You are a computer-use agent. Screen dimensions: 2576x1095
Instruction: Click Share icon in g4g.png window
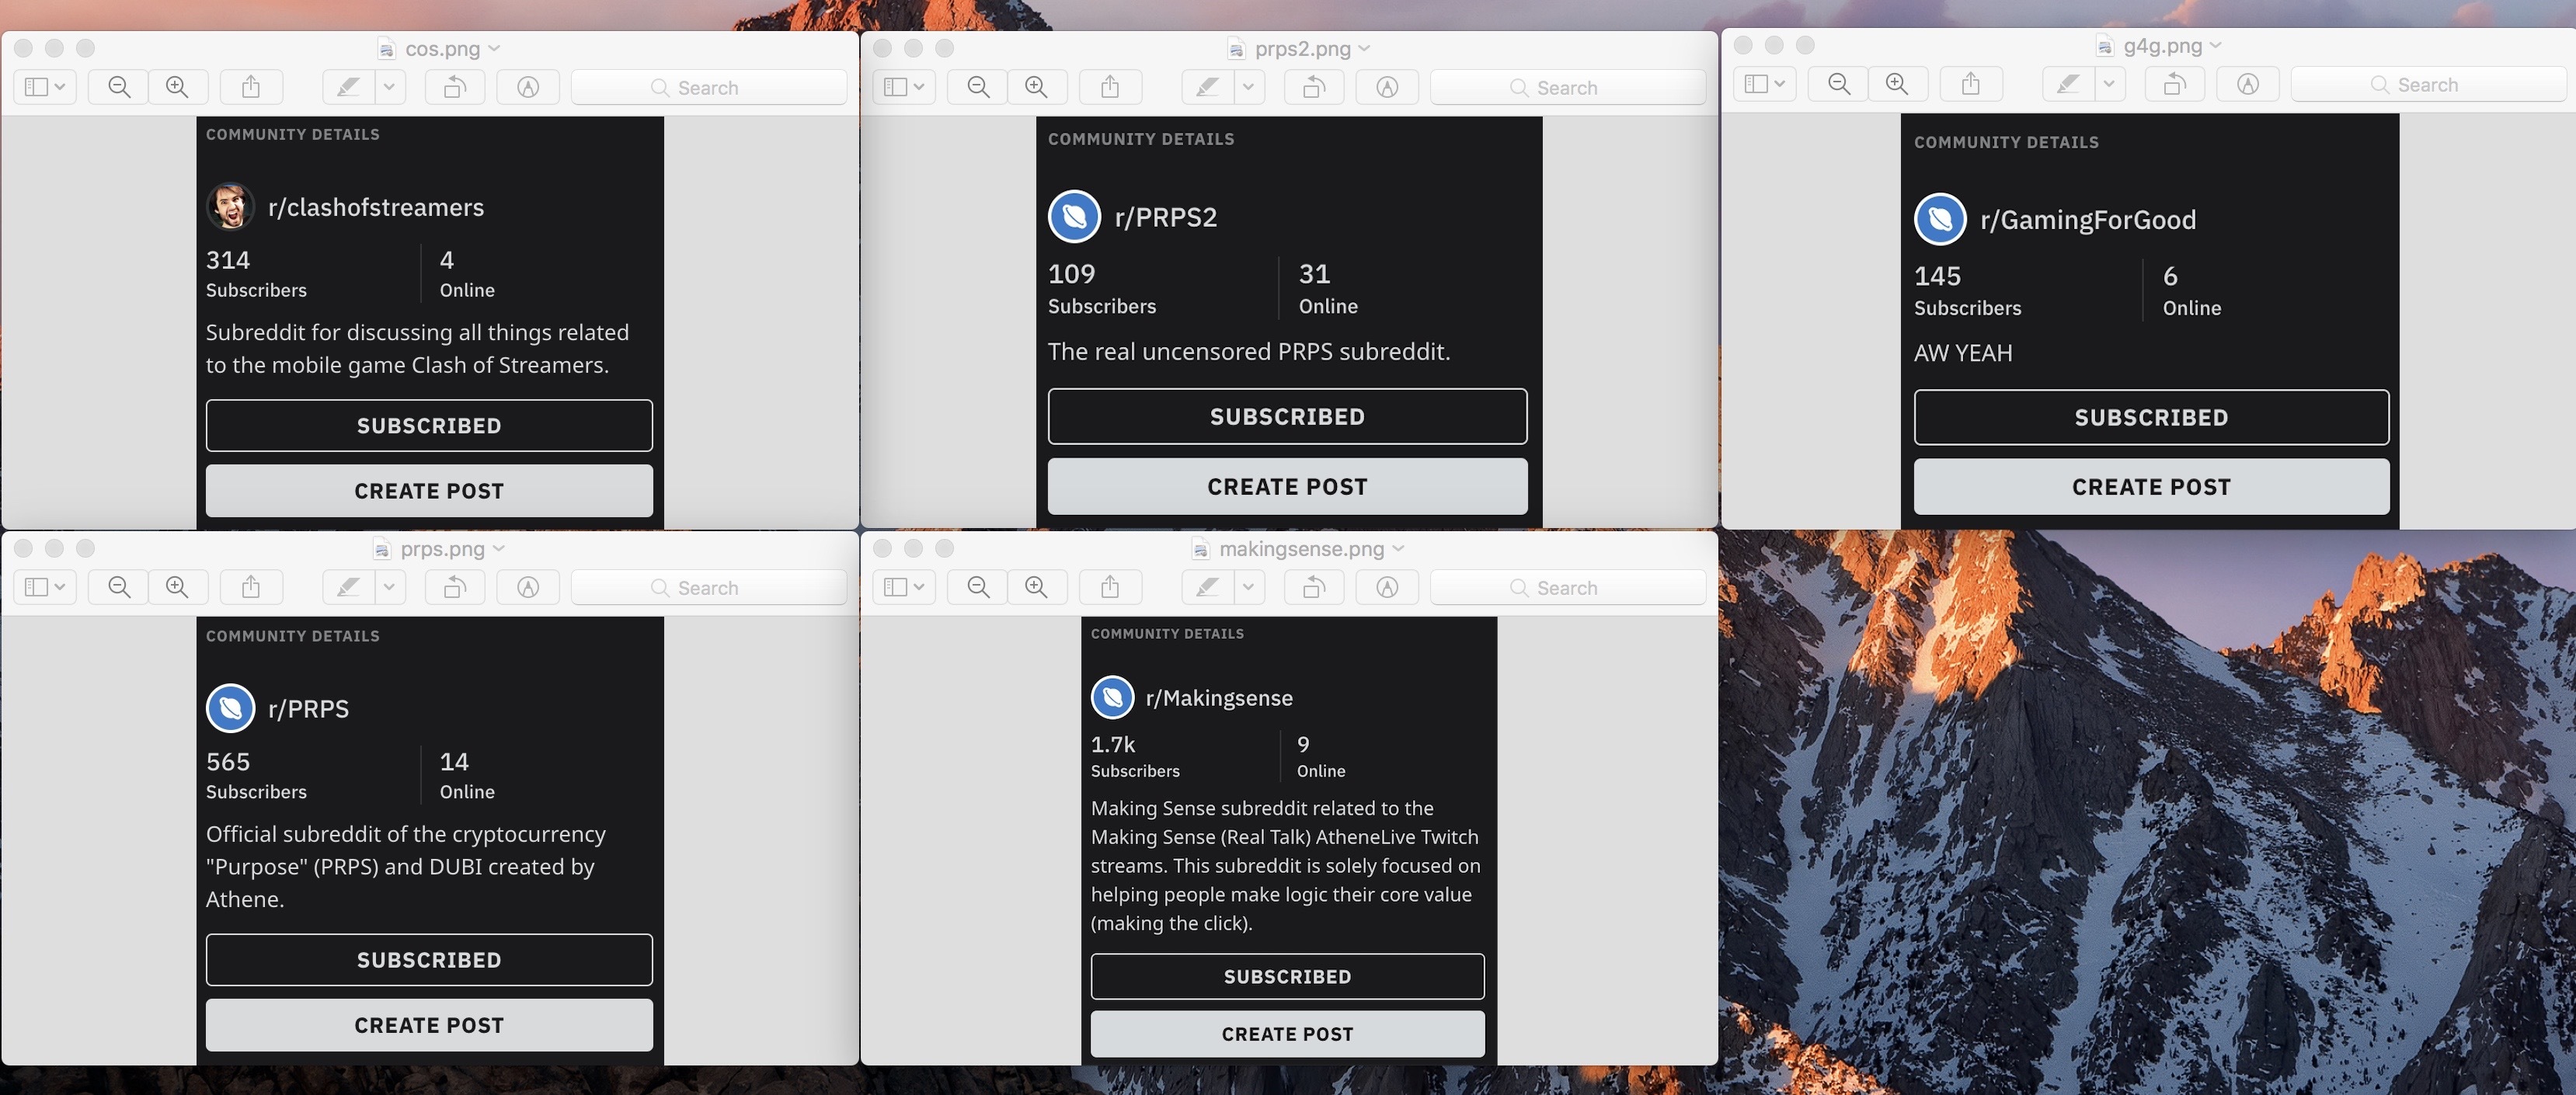click(x=1970, y=84)
